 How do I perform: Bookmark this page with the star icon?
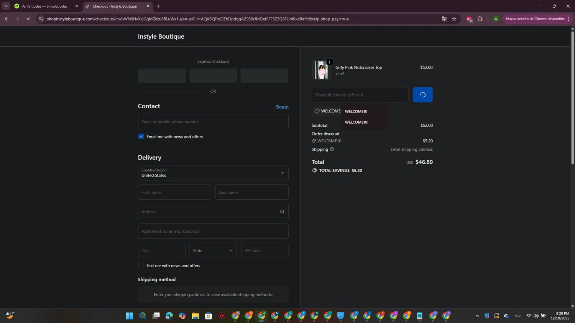point(454,19)
